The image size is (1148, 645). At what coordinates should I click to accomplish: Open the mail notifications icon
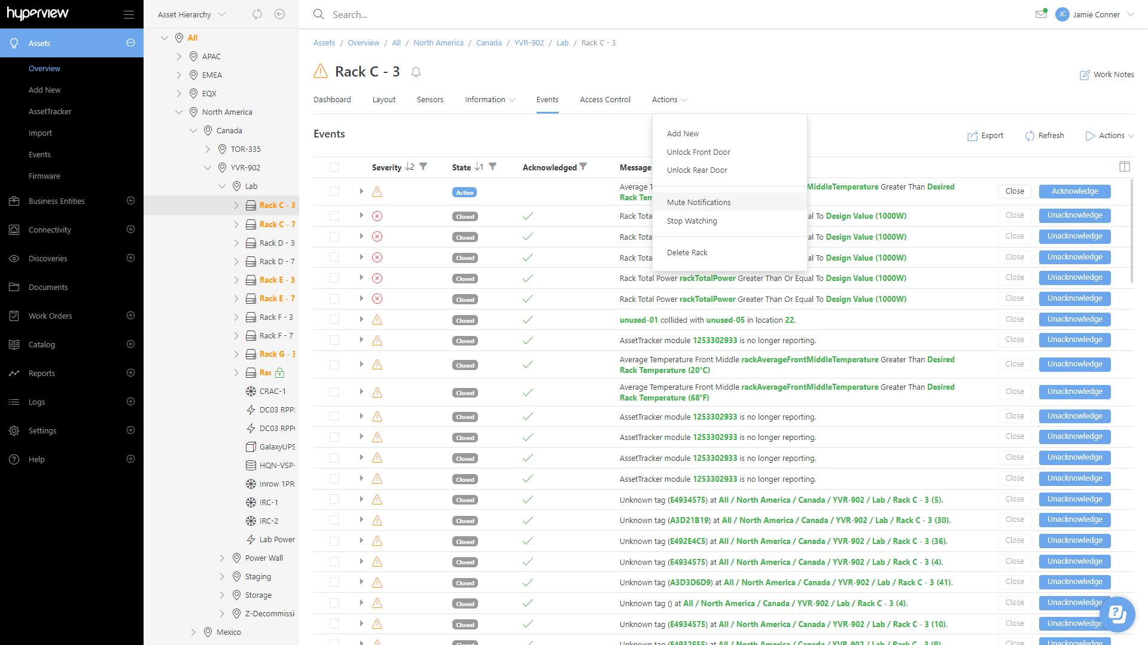point(1041,14)
